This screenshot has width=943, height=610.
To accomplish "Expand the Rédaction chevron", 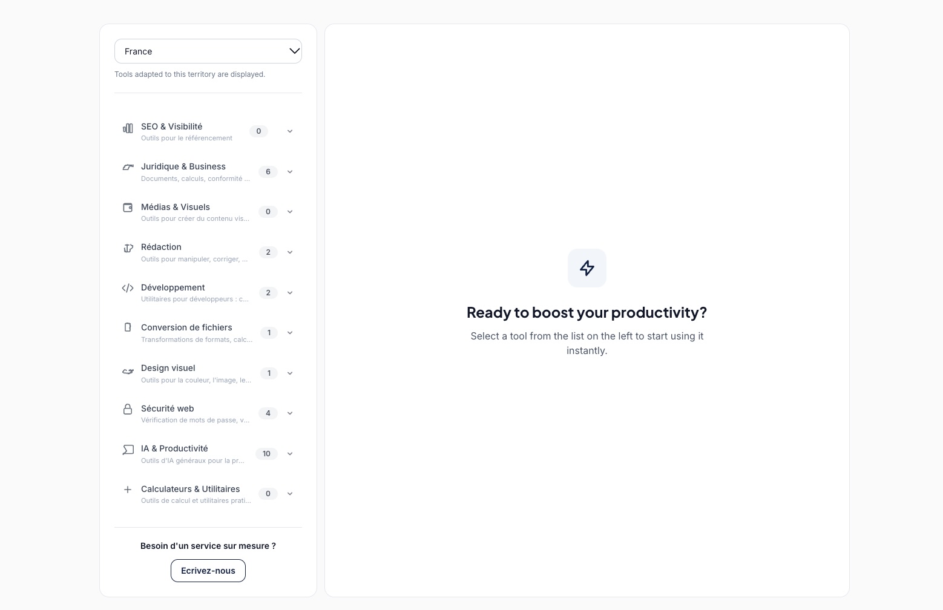I will [290, 252].
